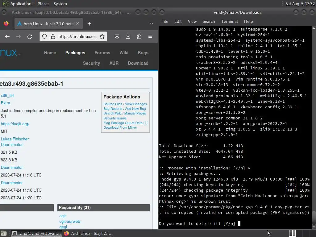
Task: Open tracking protection shield icon
Action: [x=44, y=36]
